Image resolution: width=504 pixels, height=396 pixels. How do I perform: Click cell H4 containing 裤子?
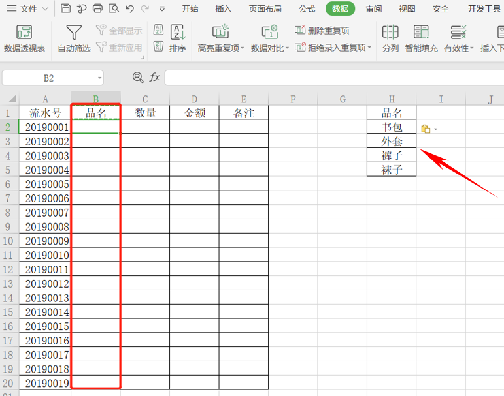[392, 156]
